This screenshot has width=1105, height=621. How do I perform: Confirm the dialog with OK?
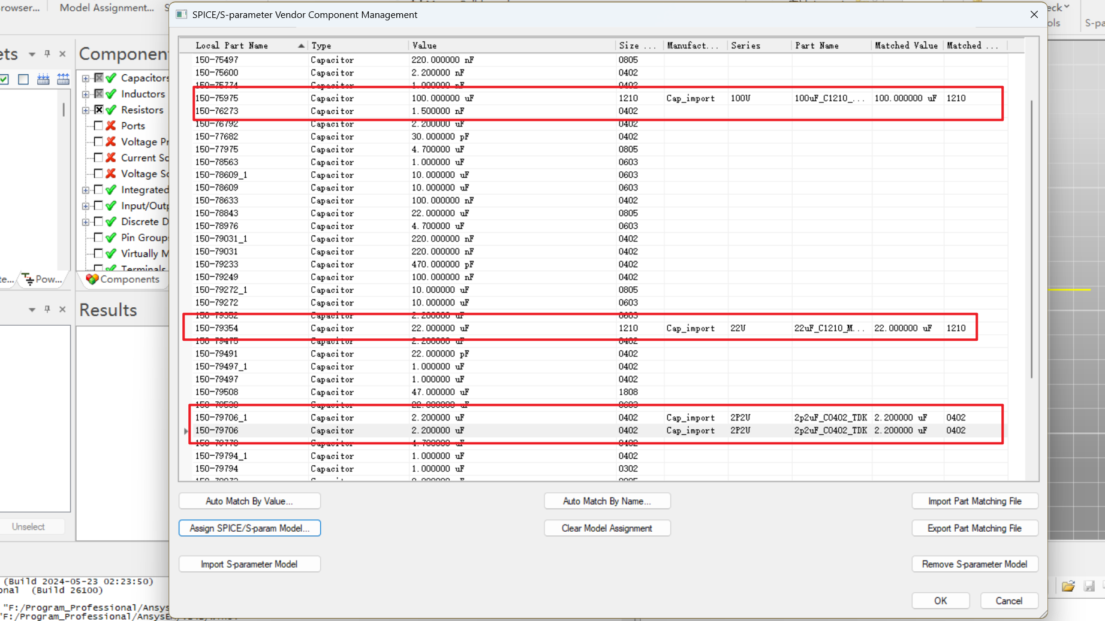tap(940, 601)
